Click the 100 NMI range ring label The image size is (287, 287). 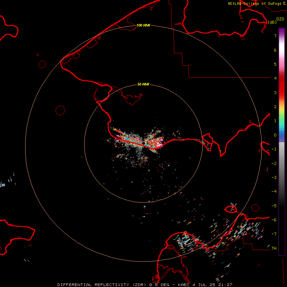pos(143,25)
